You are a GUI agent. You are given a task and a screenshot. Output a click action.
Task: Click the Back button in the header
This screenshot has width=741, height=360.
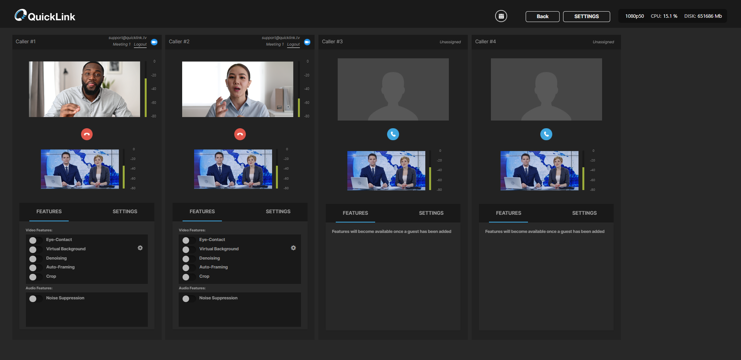[542, 17]
